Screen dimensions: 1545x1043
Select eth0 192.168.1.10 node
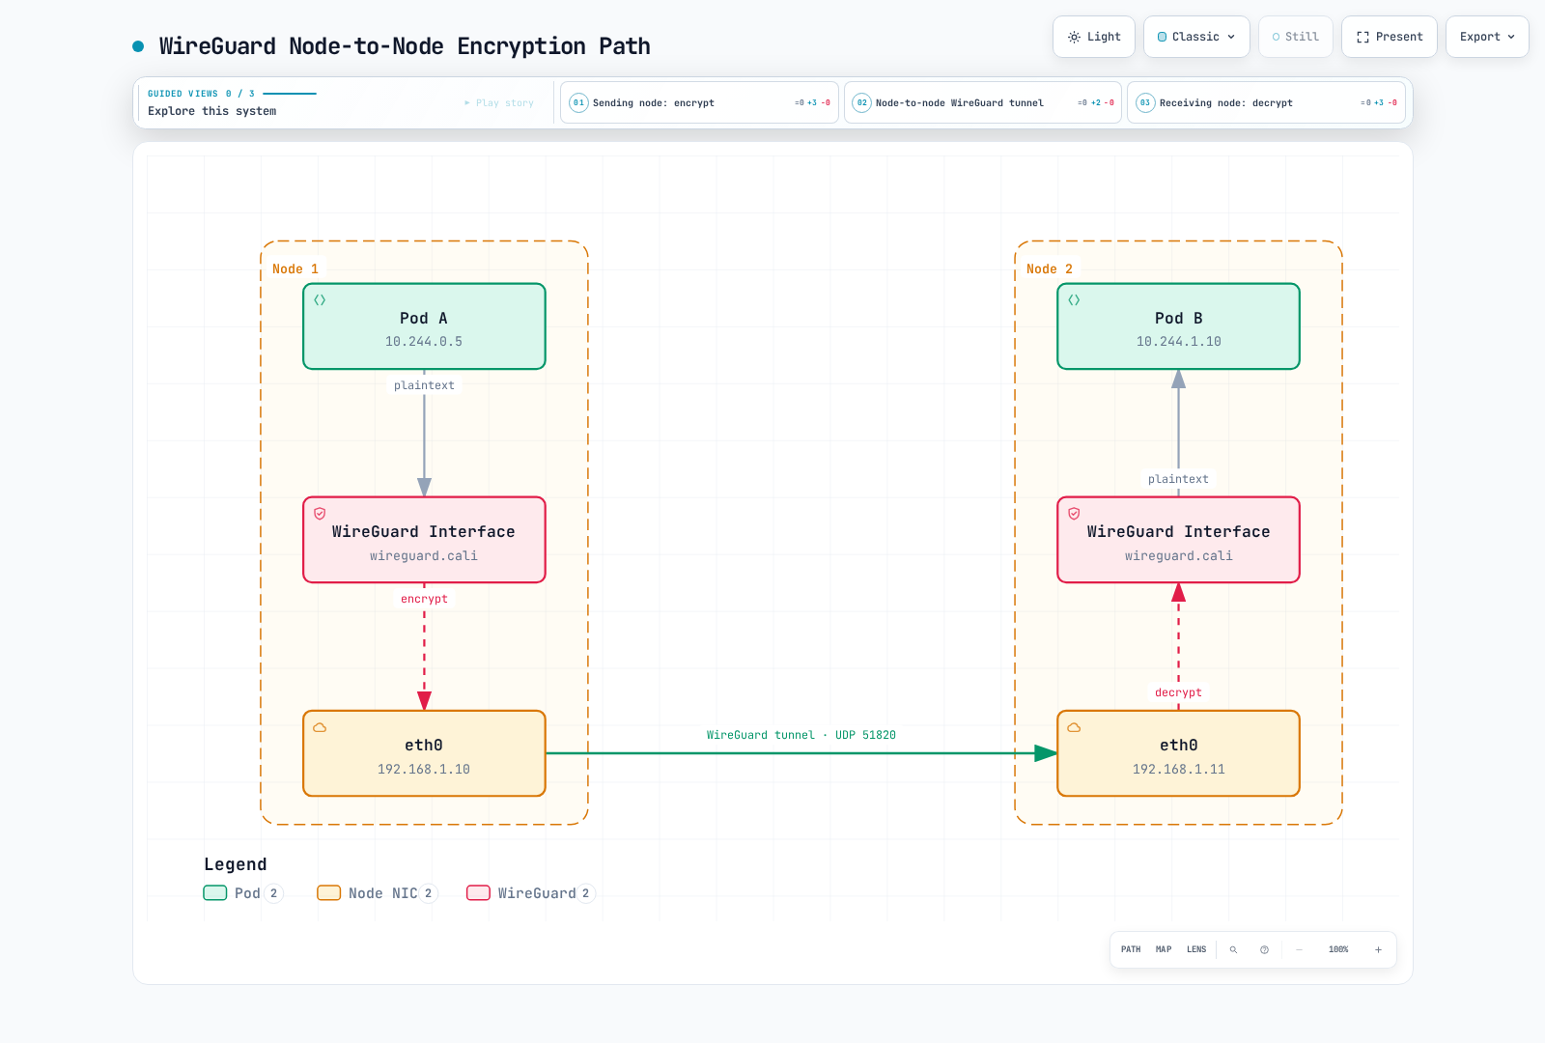[x=424, y=753]
